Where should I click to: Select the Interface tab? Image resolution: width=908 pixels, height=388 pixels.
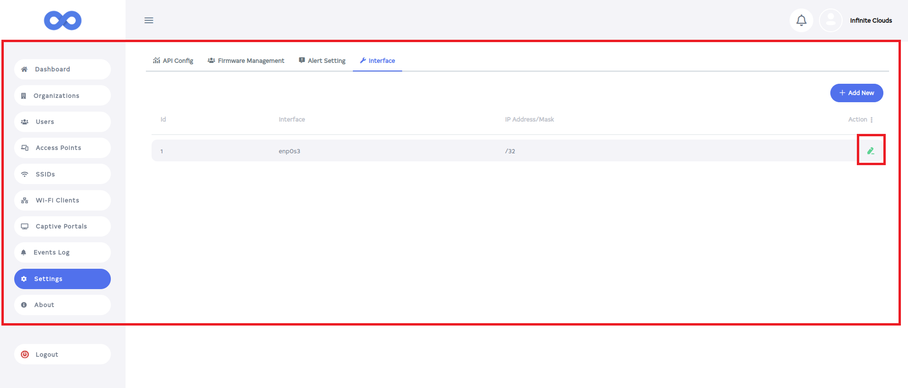378,61
